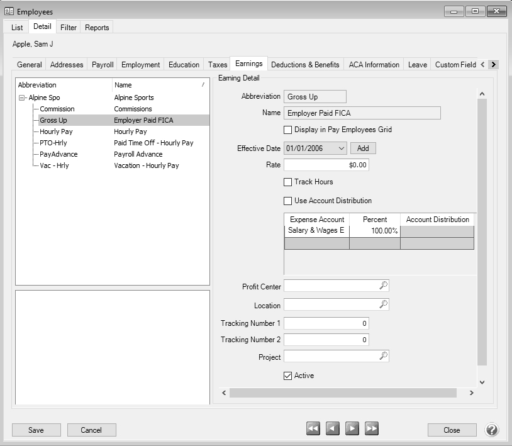Click the Save button
The width and height of the screenshot is (512, 446).
click(36, 430)
